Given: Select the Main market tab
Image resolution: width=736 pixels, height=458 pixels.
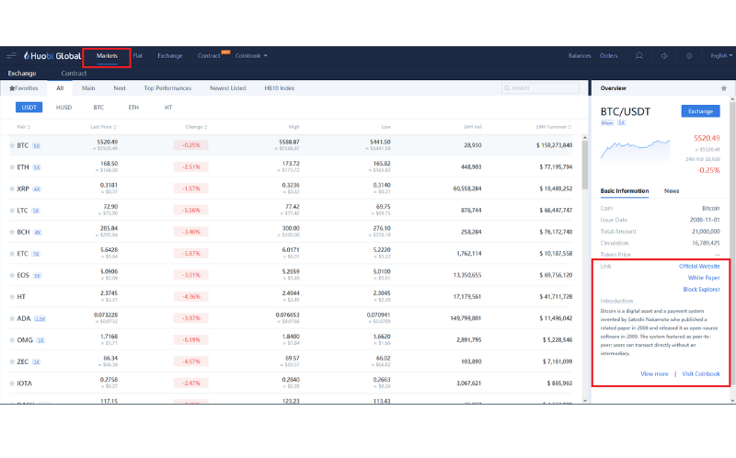Looking at the screenshot, I should [88, 88].
